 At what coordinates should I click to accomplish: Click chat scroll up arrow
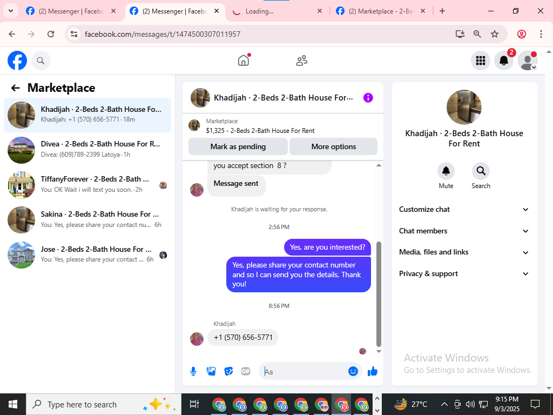tap(379, 165)
